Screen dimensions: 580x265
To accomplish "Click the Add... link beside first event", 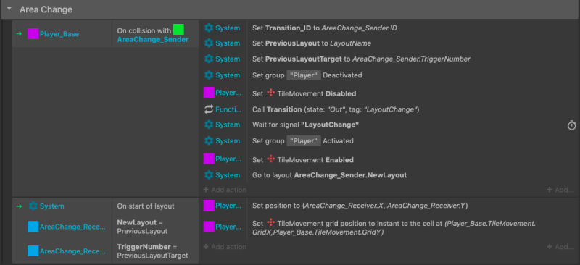I will coord(560,190).
